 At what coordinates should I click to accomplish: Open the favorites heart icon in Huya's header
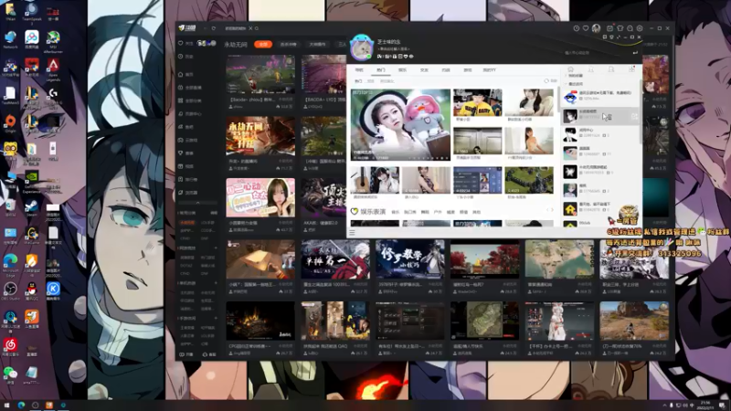(x=586, y=28)
